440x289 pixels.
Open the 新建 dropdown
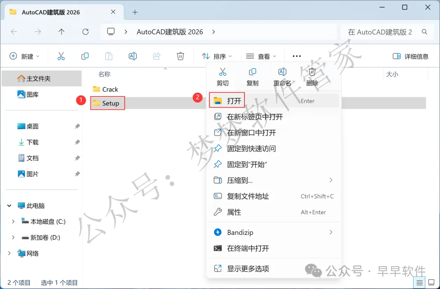(x=24, y=56)
